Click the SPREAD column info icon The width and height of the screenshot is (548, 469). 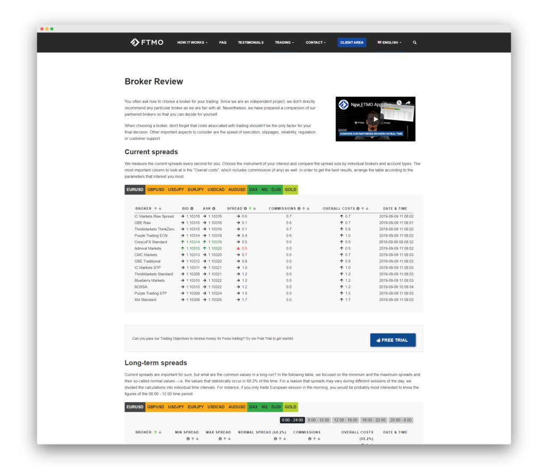click(245, 208)
